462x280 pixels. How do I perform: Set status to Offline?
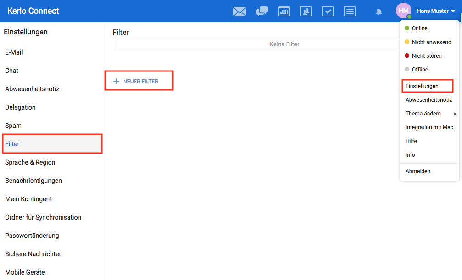[420, 70]
